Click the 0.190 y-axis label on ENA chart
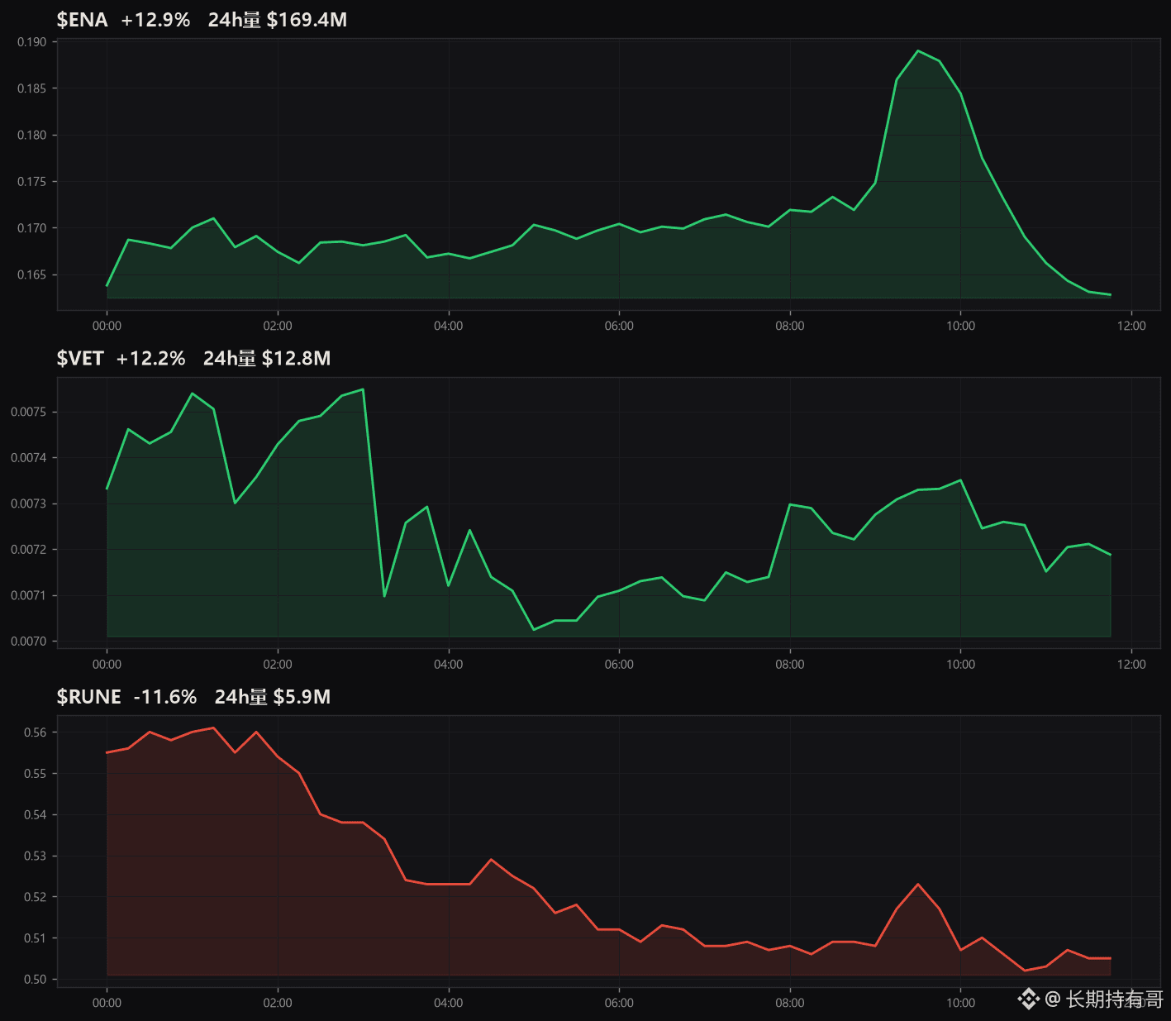This screenshot has width=1171, height=1021. [31, 42]
